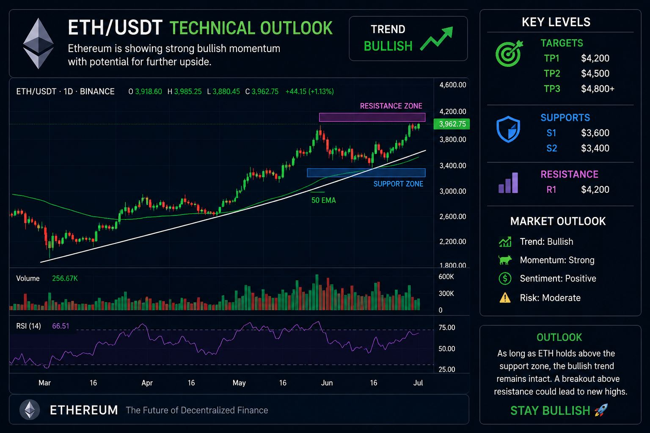The height and width of the screenshot is (433, 650).
Task: Click the "Volume" panel label
Action: point(28,278)
